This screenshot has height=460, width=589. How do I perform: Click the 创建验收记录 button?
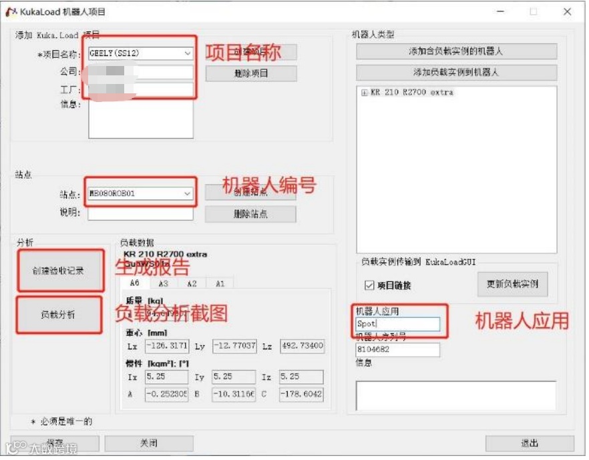60,271
